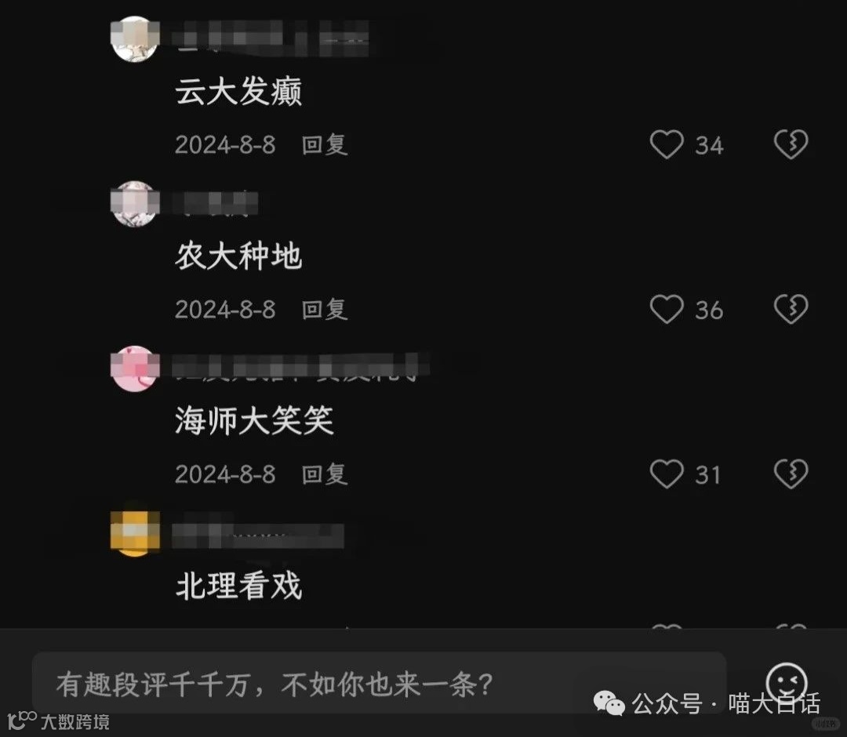Select the comment text 北理看戏

238,585
